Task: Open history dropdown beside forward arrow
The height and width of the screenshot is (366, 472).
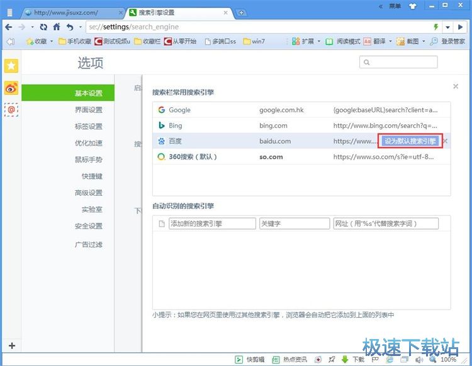Action: 32,27
